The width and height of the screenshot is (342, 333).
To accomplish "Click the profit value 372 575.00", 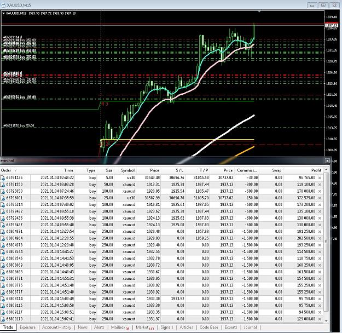I will [x=306, y=198].
